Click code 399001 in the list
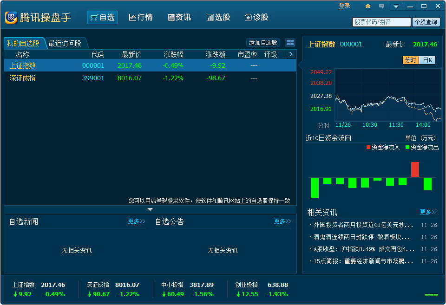Image resolution: width=446 pixels, height=305 pixels. 93,78
